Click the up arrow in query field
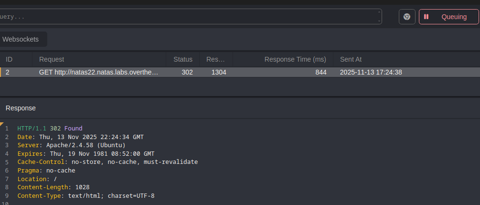Viewport: 480px width, 205px height. point(379,13)
